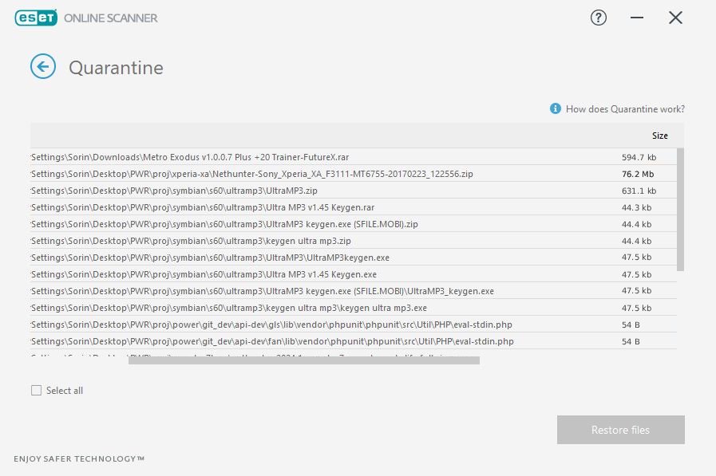Select the keygen ultra mp3.zip row

pos(354,241)
